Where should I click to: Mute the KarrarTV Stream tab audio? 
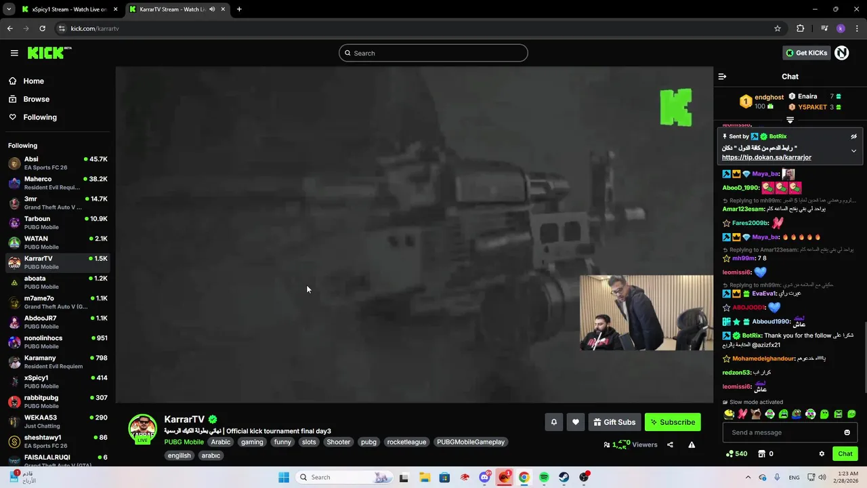212,9
